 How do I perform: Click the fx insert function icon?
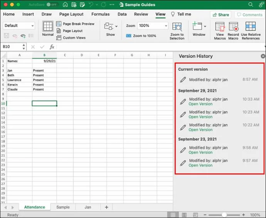tap(52, 47)
